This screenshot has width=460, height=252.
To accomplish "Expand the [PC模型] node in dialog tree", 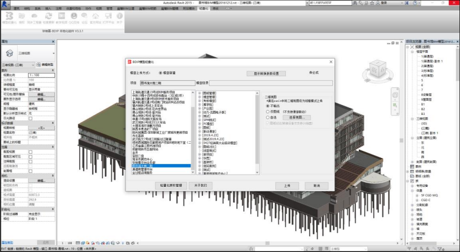I will pos(200,124).
